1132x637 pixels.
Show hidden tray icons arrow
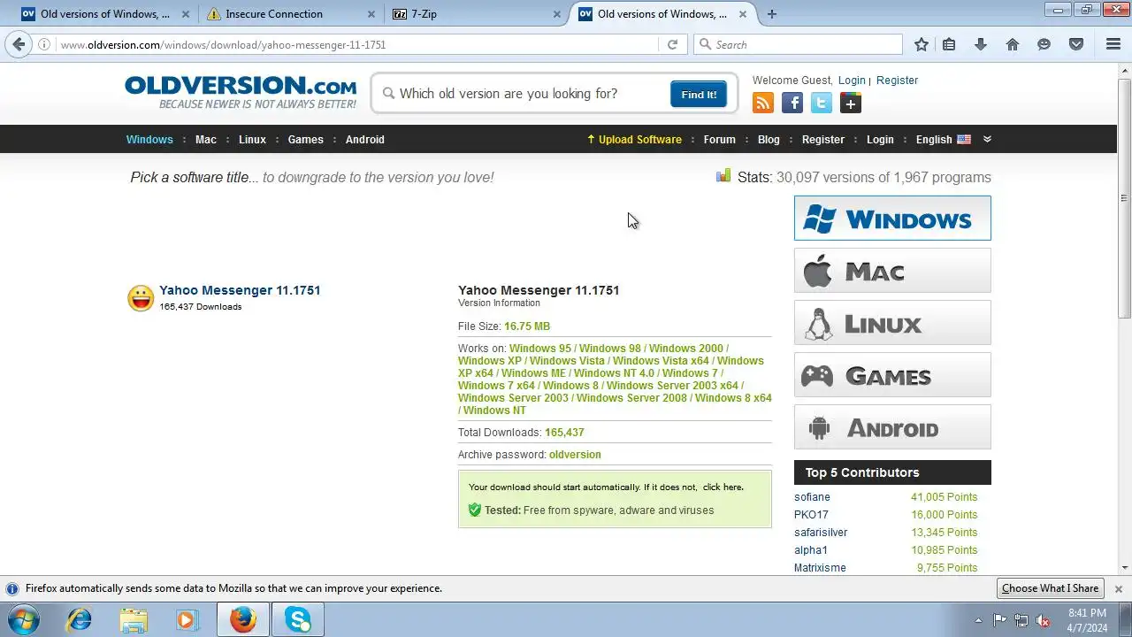pyautogui.click(x=978, y=620)
